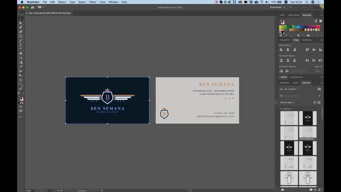Click library collaborator profile icon
The image size is (341, 192).
(x=319, y=89)
